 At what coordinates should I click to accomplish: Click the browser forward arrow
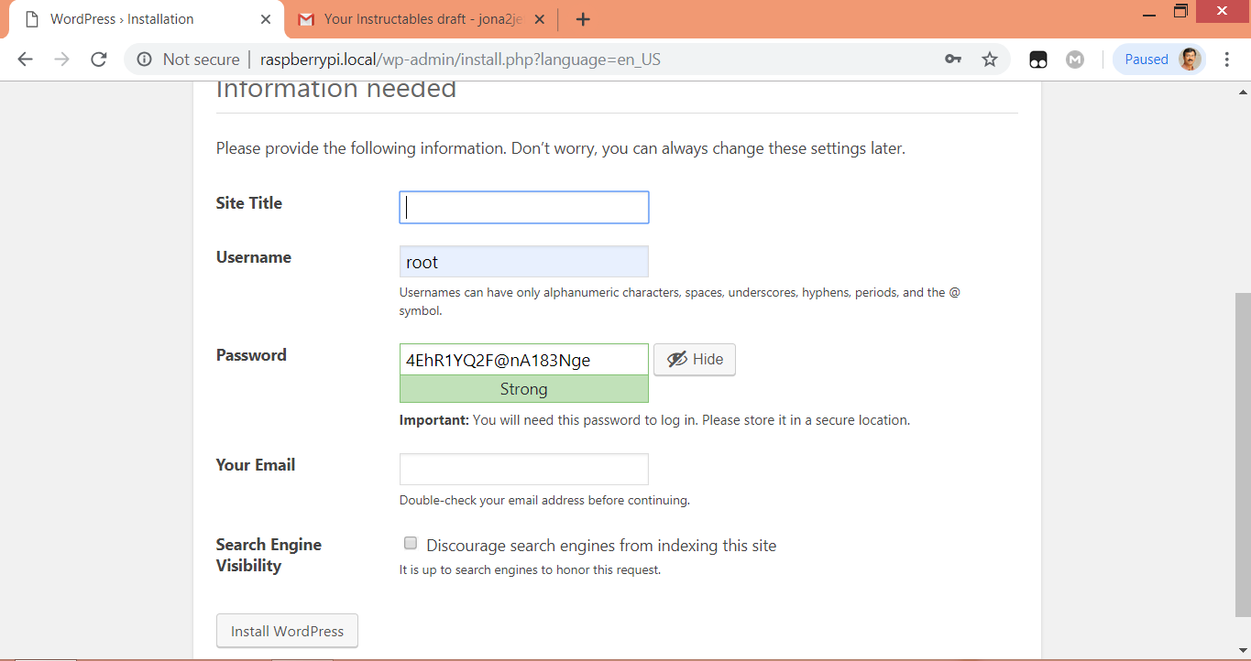pyautogui.click(x=61, y=60)
